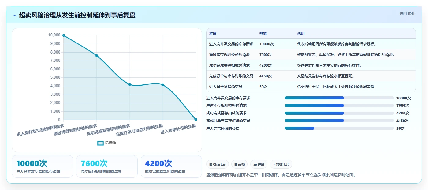Click table row label 通过库存规则校验的请求

[x=229, y=55]
